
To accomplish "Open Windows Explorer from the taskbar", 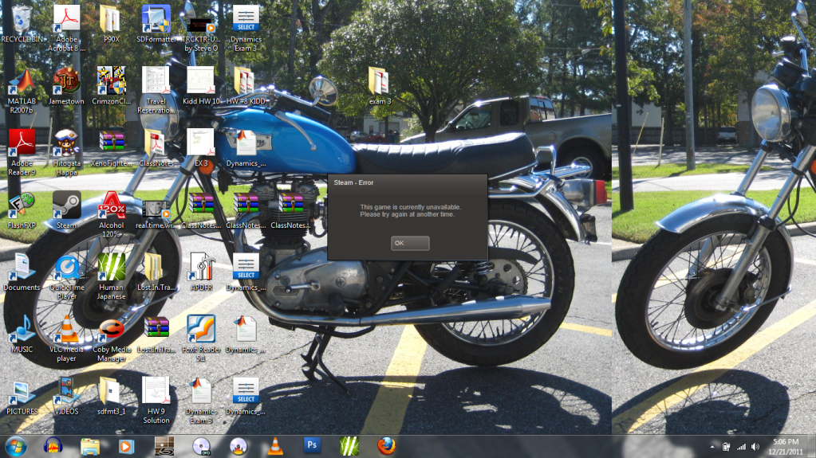I will coord(90,447).
